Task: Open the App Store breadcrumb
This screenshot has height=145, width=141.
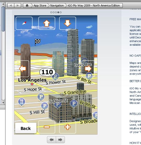Action: (40, 5)
